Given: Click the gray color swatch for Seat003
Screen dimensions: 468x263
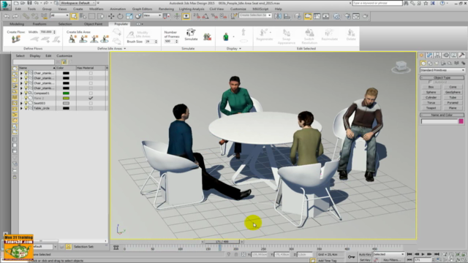Looking at the screenshot, I should (x=66, y=103).
